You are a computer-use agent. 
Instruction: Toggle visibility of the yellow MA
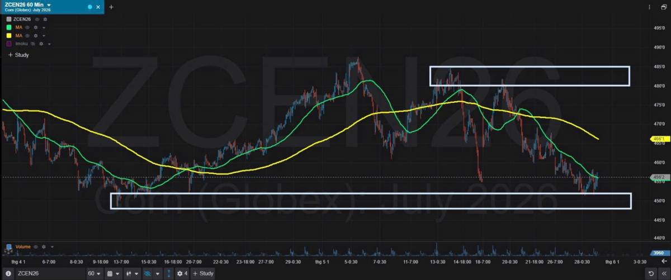(x=28, y=35)
